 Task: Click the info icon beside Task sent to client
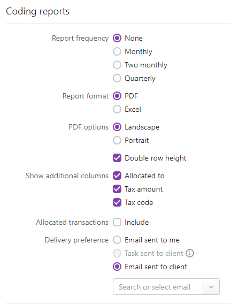[190, 253]
